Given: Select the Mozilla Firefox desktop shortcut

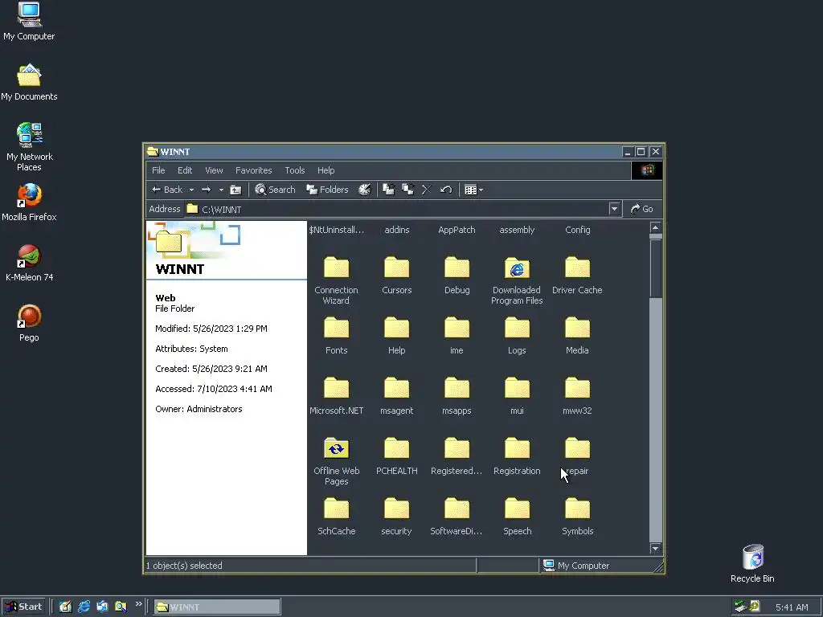Looking at the screenshot, I should click(x=30, y=202).
